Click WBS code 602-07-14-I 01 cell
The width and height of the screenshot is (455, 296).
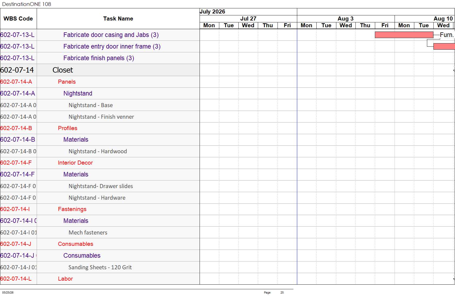pos(18,233)
